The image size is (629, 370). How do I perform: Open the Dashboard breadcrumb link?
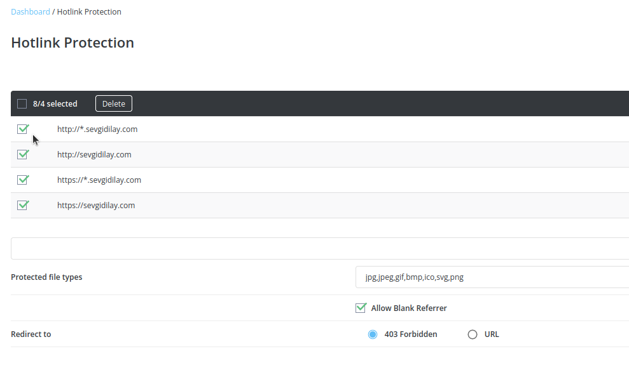click(x=31, y=11)
